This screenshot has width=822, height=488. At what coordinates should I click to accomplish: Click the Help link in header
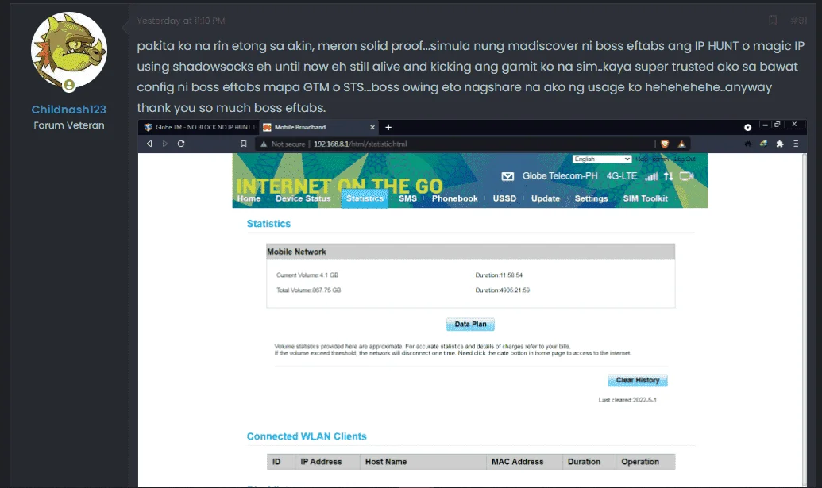(641, 159)
